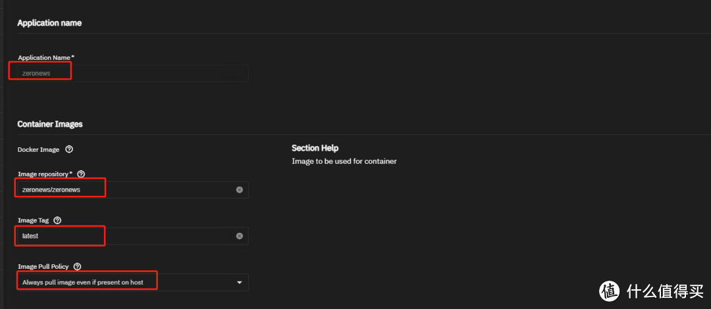The image size is (711, 309).
Task: Click the Image Pull Policy help icon
Action: tap(77, 267)
